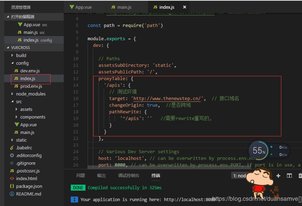Close the index.js editor tab
The height and width of the screenshot is (206, 302).
[x=185, y=7]
